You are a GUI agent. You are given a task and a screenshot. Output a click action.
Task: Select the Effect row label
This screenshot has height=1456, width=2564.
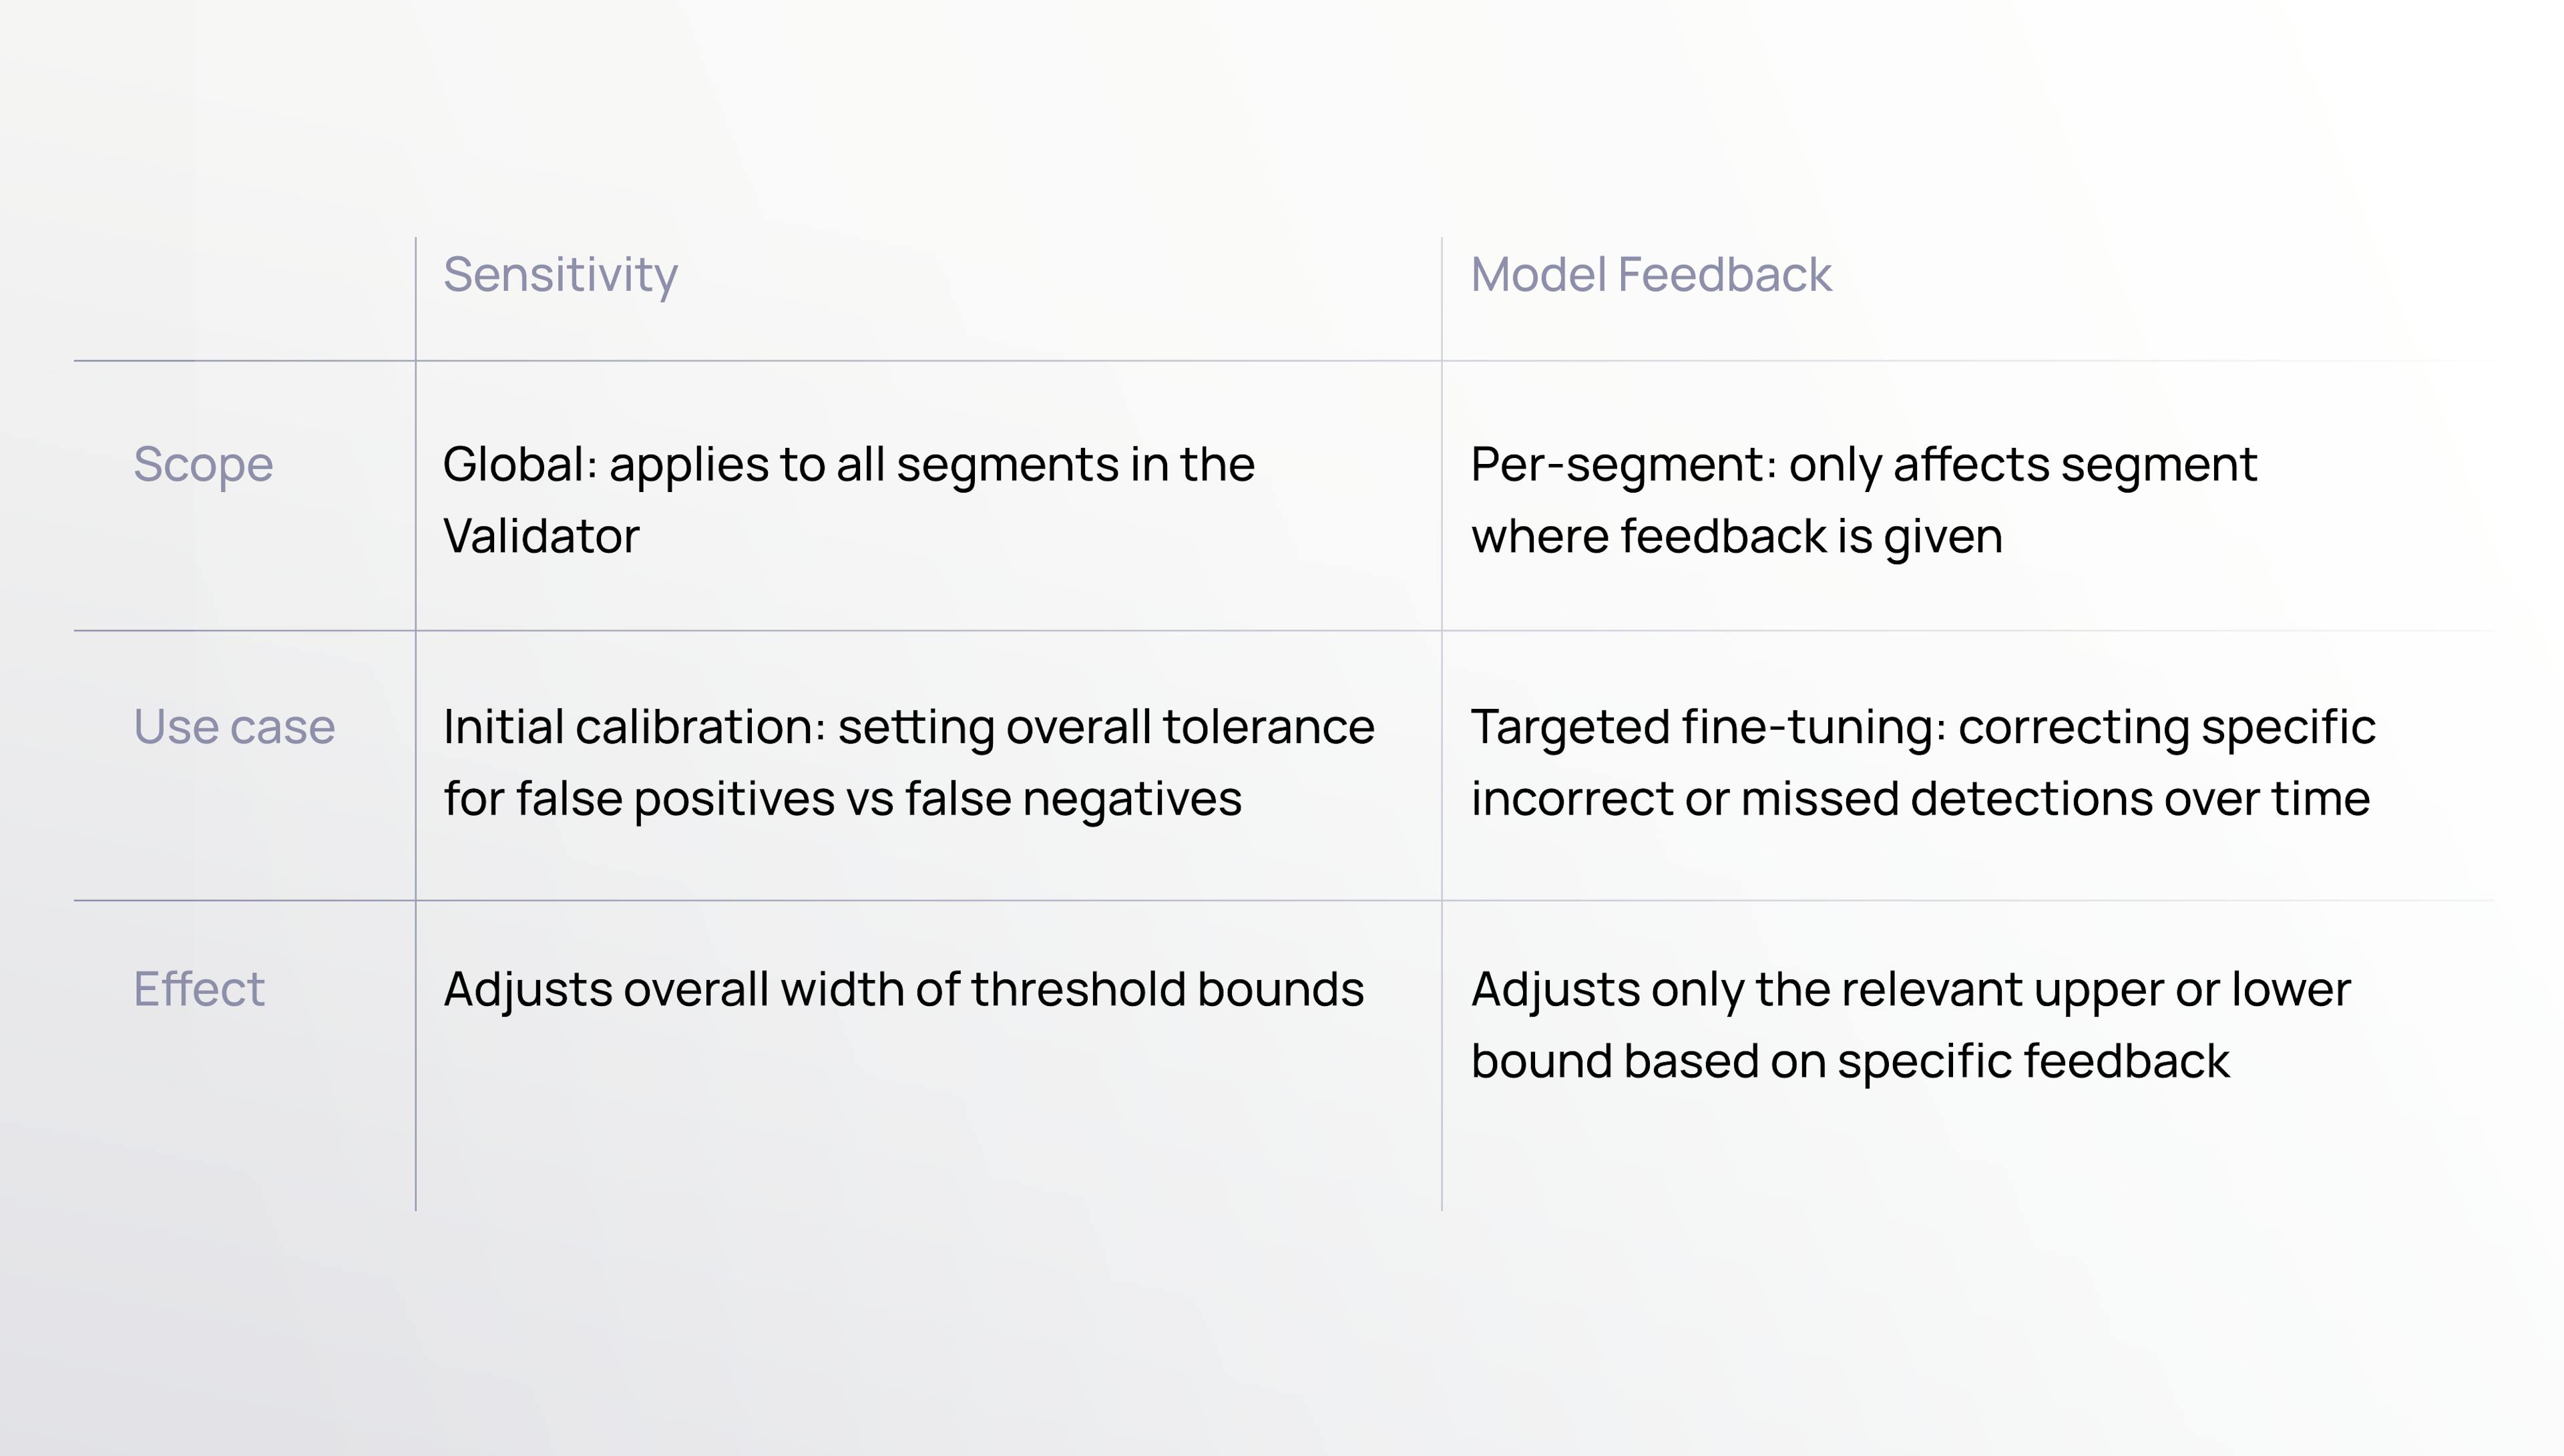[199, 990]
